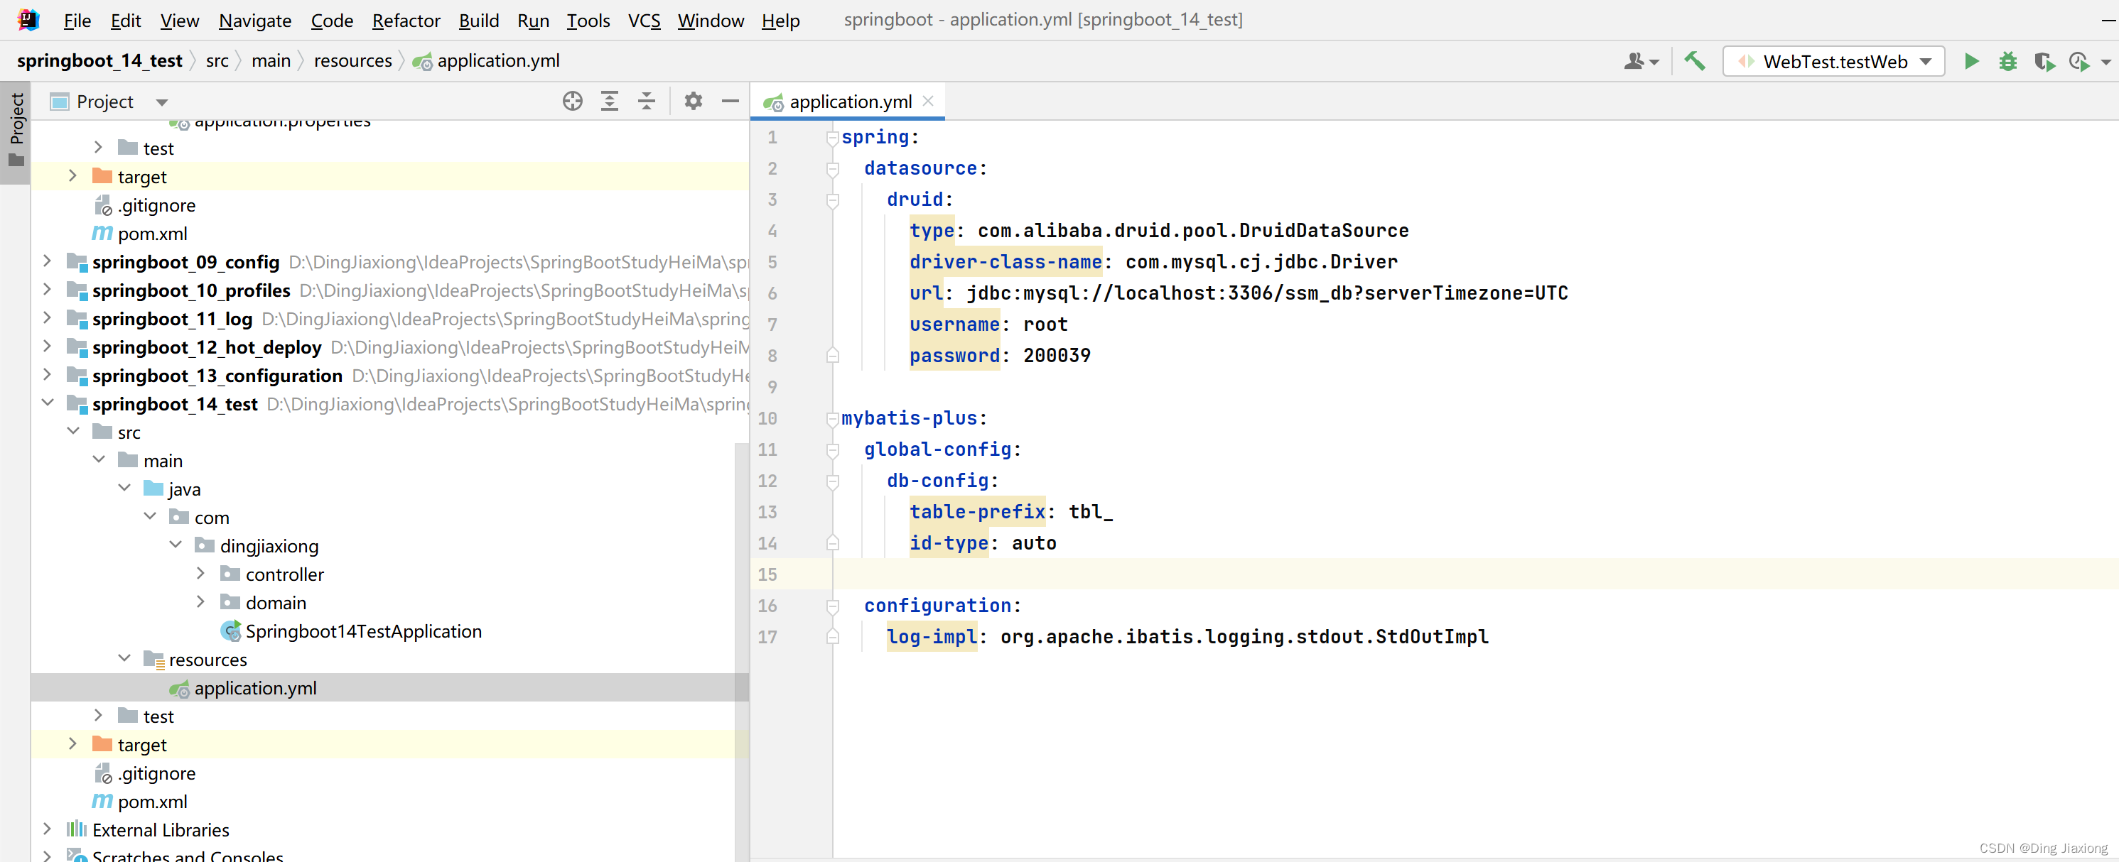Viewport: 2119px width, 862px height.
Task: Click Collapse All icon in Project panel
Action: pyautogui.click(x=647, y=101)
